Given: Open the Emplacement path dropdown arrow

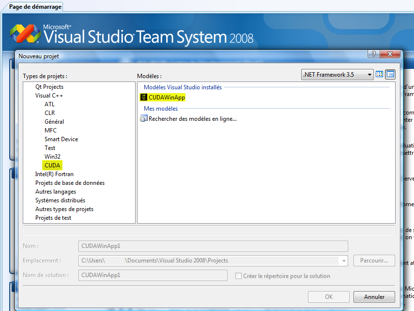Looking at the screenshot, I should 344,261.
